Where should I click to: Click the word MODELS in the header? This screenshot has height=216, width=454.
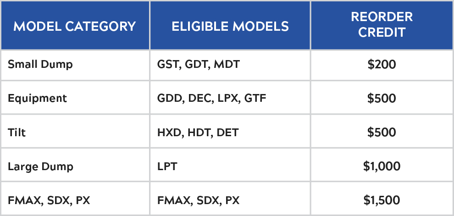[260, 26]
